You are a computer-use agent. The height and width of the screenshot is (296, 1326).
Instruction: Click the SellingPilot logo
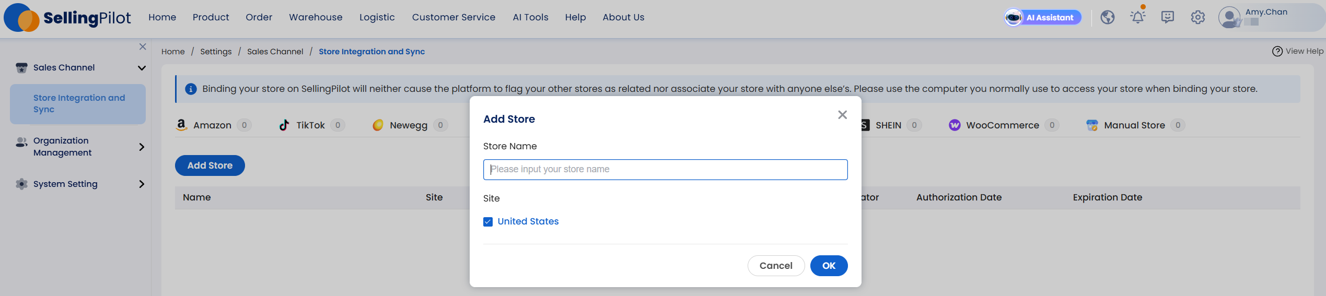coord(67,18)
